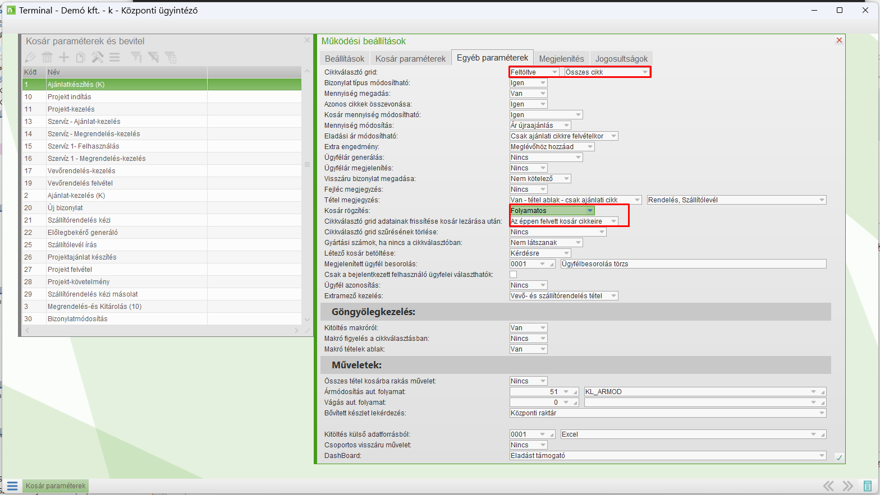Select the Szerviz - Ajánlat-kezelés row

tap(162, 122)
